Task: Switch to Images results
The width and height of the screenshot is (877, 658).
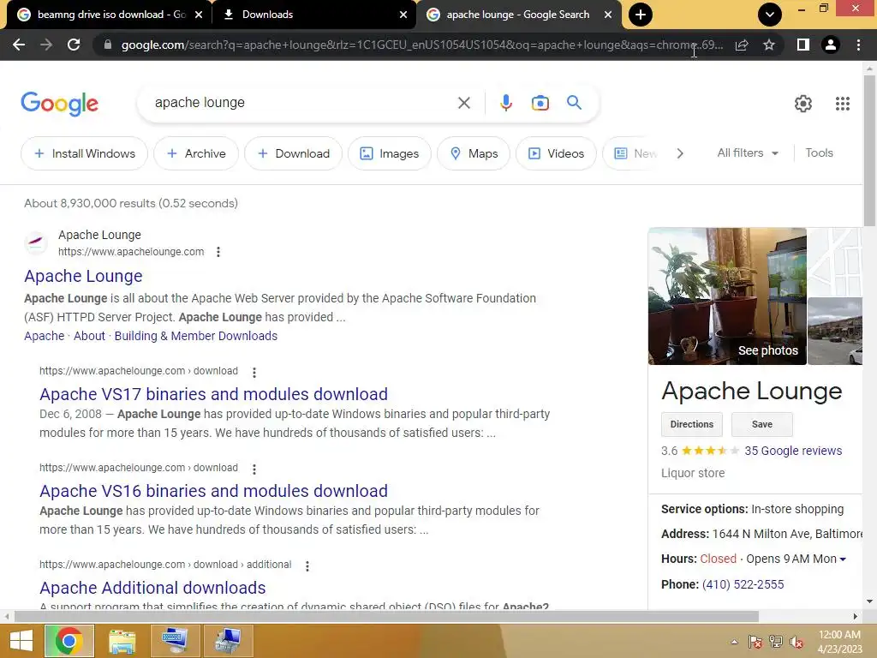Action: coord(390,153)
